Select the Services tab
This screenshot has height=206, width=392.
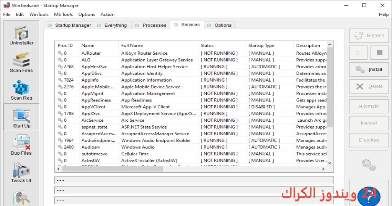[x=187, y=25]
